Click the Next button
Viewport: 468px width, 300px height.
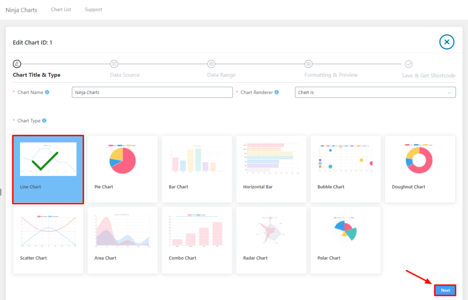[x=445, y=290]
